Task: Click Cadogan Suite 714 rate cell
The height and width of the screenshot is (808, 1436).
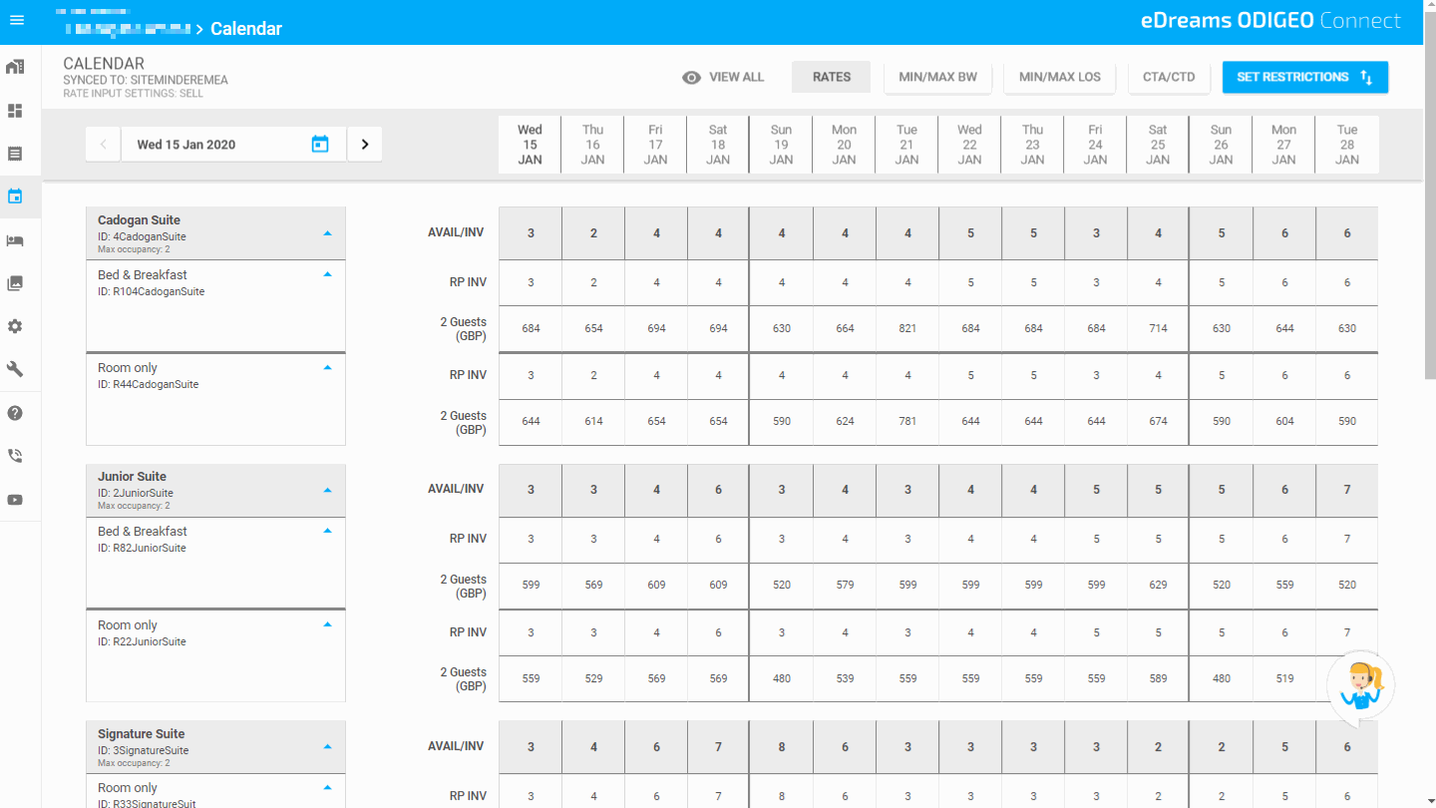Action: click(x=1158, y=328)
